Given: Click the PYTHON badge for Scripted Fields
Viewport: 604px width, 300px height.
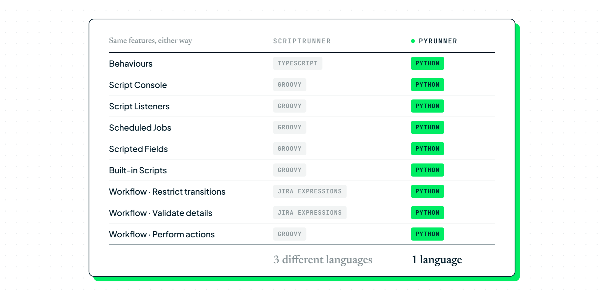Looking at the screenshot, I should (428, 149).
